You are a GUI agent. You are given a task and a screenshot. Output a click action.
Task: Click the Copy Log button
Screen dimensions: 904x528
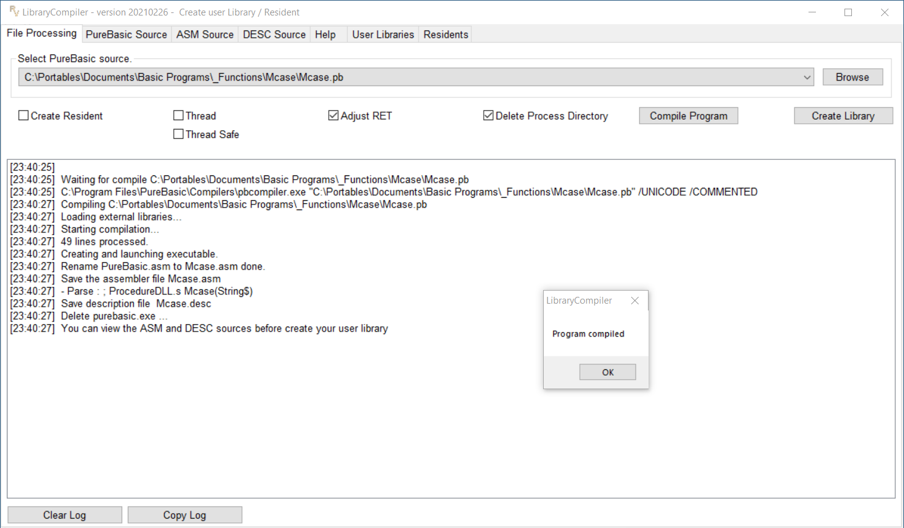[x=184, y=515]
